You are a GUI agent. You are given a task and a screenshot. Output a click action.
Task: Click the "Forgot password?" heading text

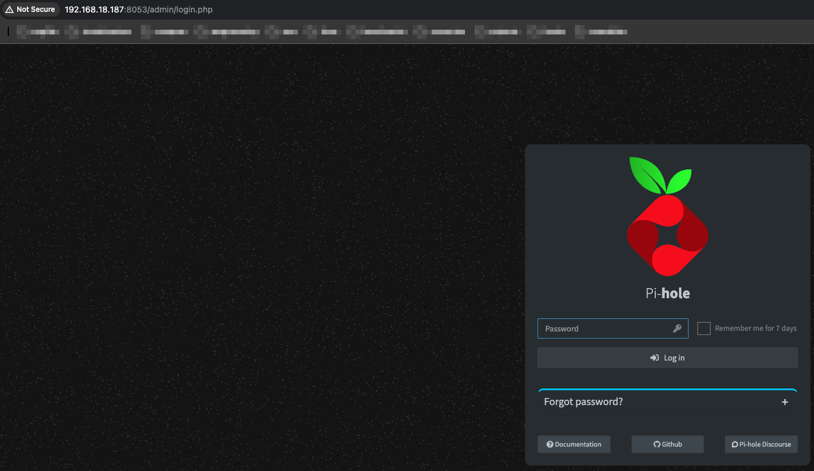(x=583, y=402)
